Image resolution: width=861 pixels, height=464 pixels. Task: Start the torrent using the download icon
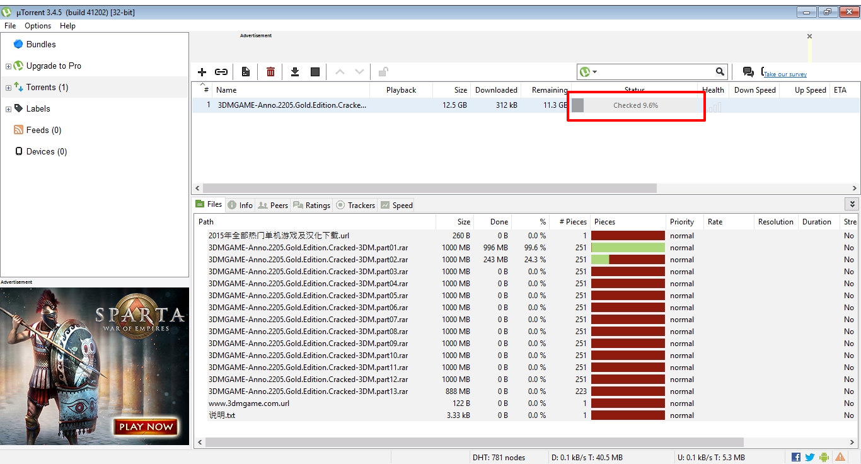pos(295,71)
